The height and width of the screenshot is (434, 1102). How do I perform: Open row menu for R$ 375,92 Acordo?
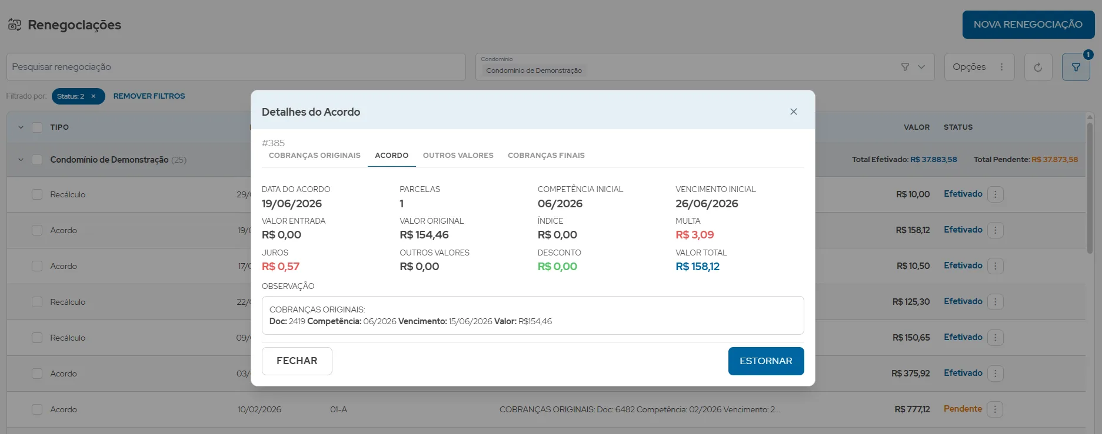click(995, 374)
